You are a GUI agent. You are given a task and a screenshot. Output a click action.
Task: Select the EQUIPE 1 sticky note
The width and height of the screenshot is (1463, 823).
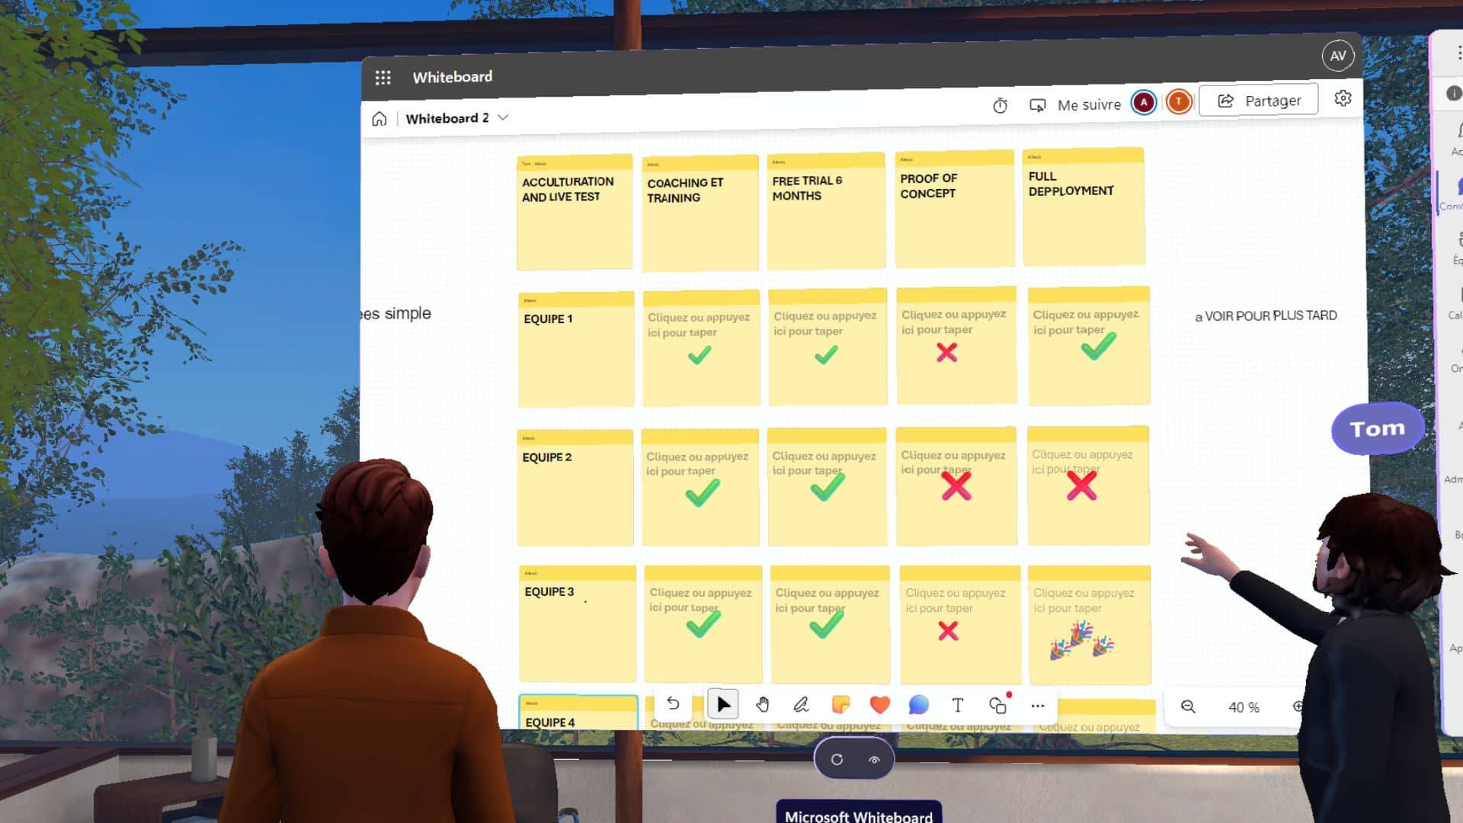(x=576, y=349)
